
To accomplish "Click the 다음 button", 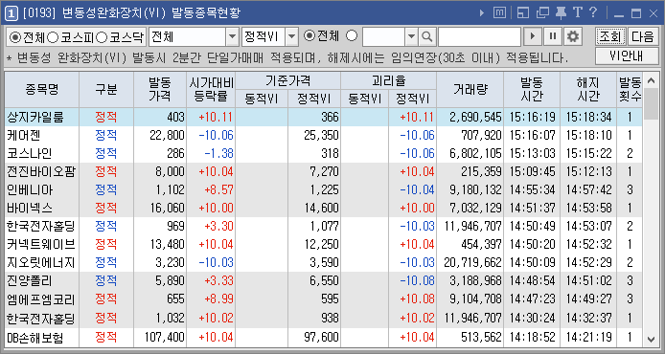I will pyautogui.click(x=643, y=37).
